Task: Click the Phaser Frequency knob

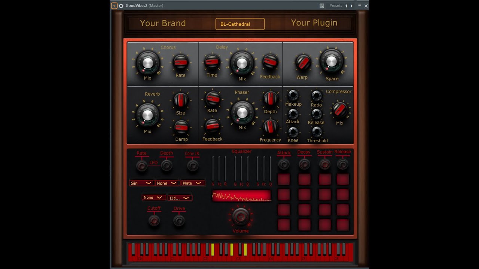Action: click(x=270, y=127)
